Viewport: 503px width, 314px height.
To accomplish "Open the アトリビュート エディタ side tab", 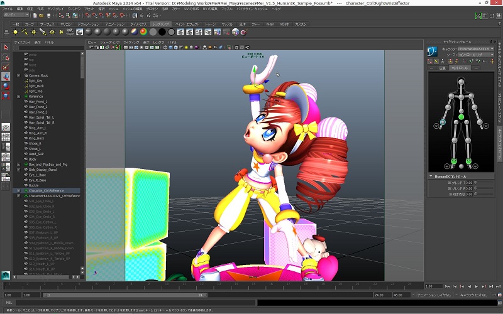I will pos(500,107).
